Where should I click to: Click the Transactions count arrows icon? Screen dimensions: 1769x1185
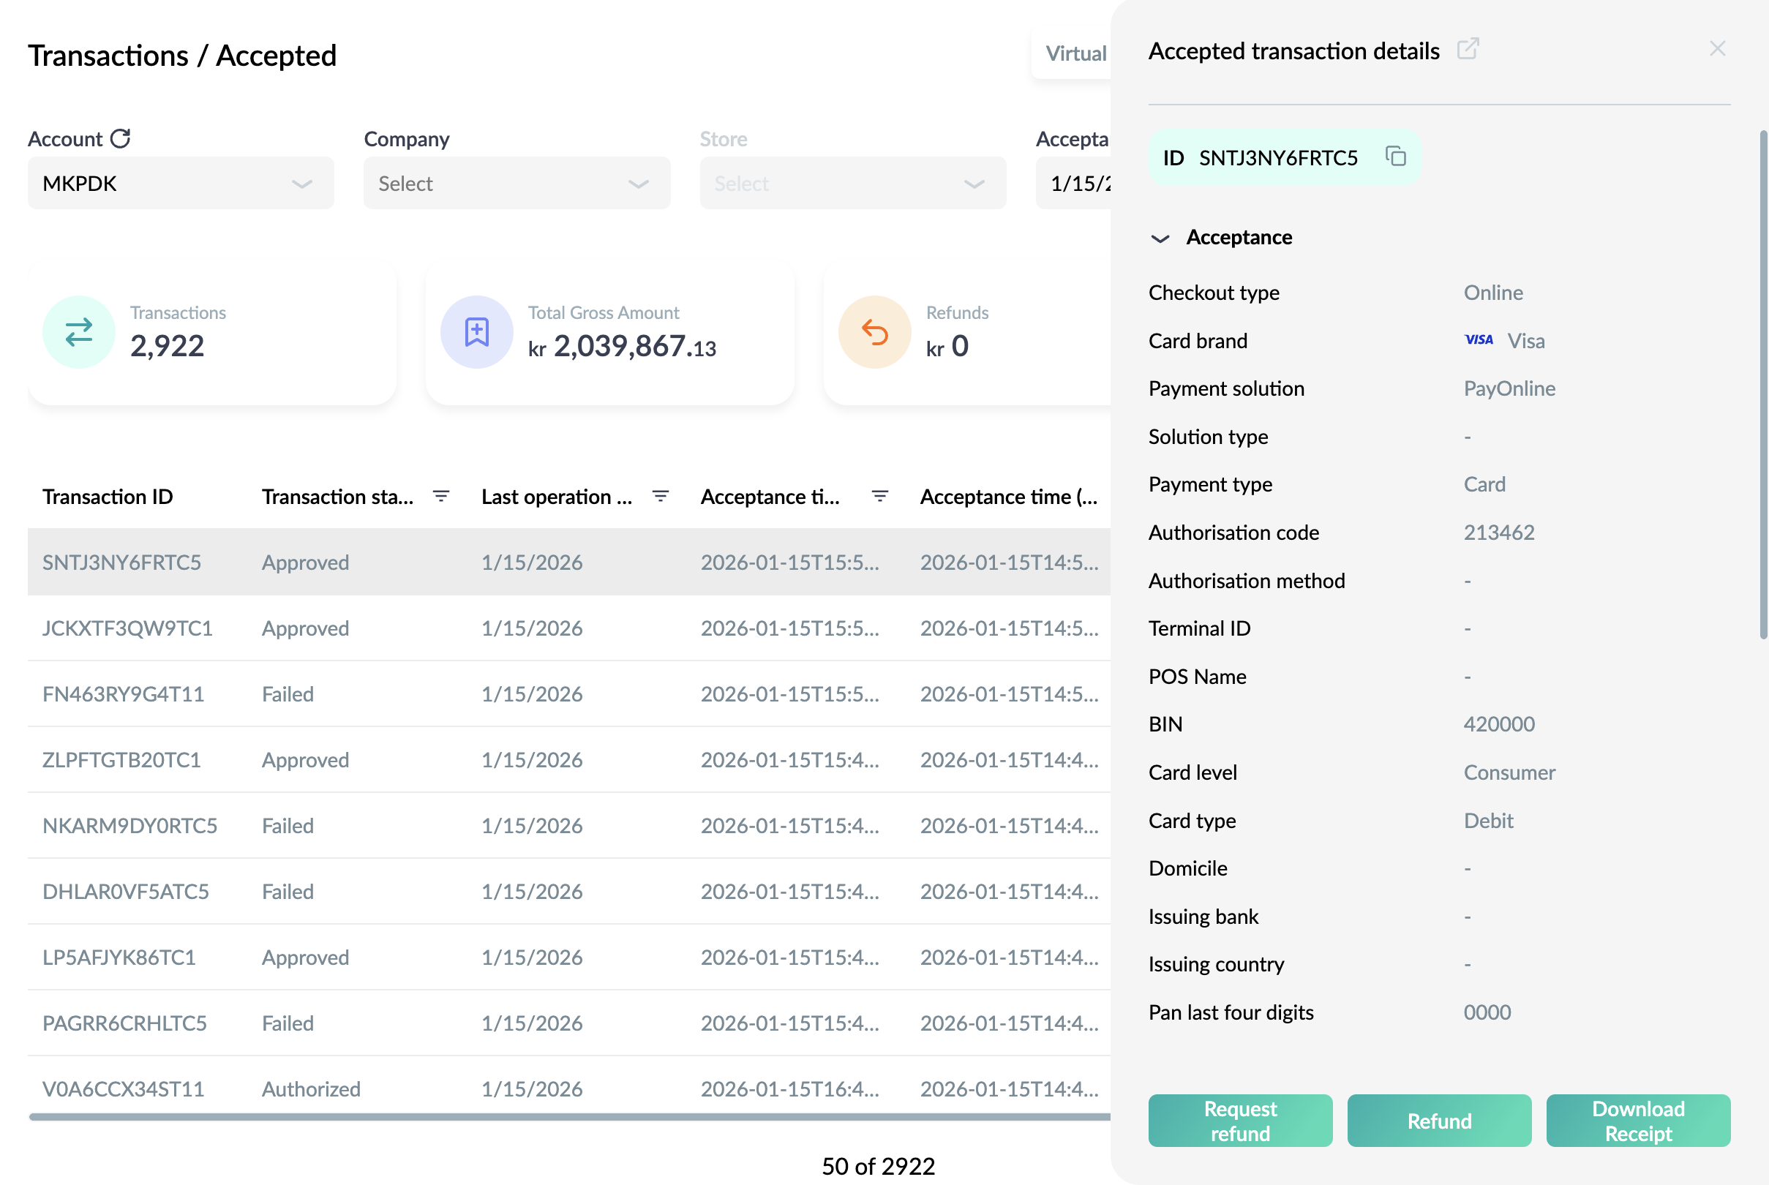point(78,332)
